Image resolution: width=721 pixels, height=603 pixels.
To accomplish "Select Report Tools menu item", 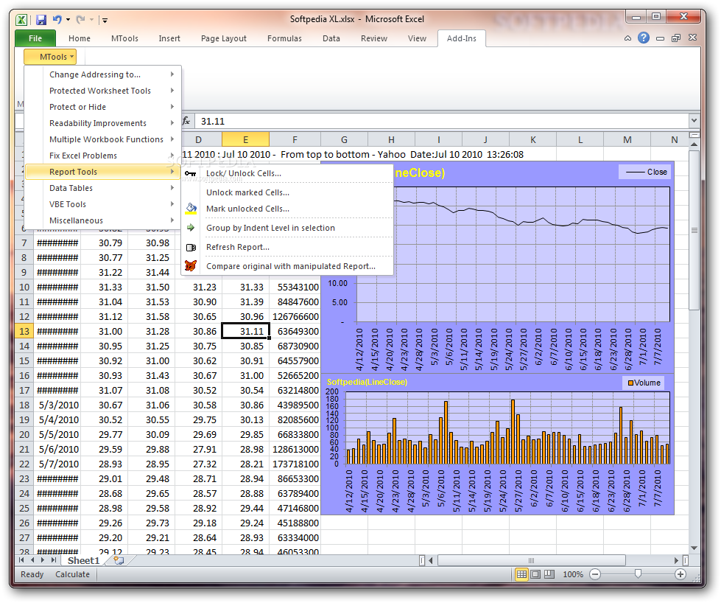I will tap(103, 172).
